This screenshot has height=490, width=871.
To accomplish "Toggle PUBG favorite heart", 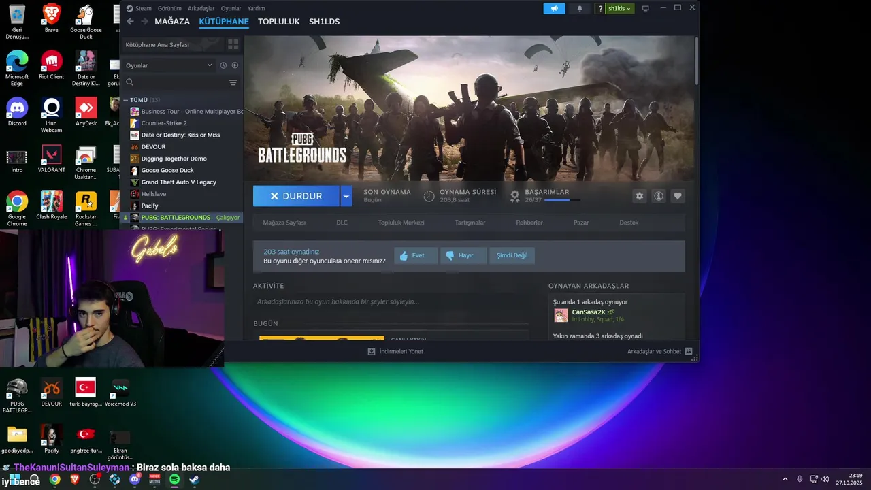I will point(678,196).
